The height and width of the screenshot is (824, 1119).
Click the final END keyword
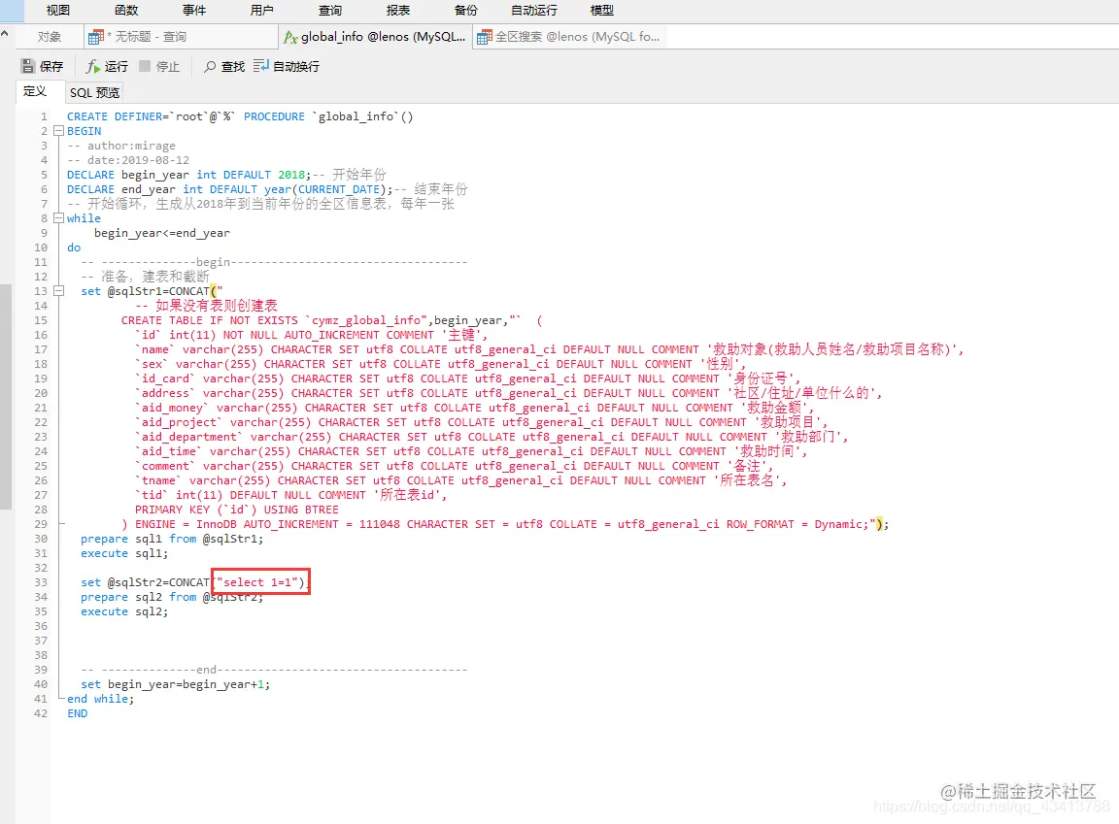77,713
